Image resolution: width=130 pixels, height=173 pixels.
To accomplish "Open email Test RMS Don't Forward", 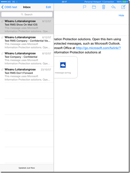I will 27,75.
